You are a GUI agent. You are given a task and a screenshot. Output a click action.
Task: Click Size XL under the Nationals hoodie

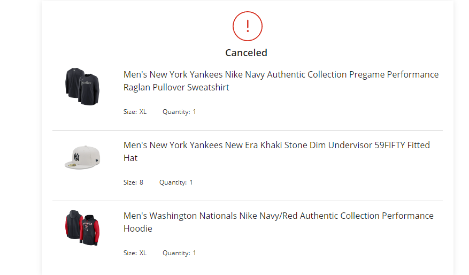(x=135, y=253)
